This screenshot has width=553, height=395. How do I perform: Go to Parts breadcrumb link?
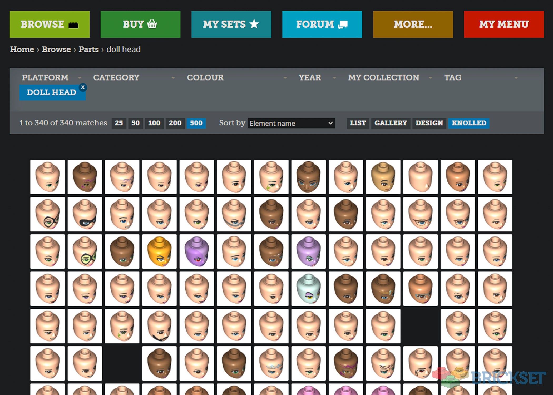click(x=88, y=49)
